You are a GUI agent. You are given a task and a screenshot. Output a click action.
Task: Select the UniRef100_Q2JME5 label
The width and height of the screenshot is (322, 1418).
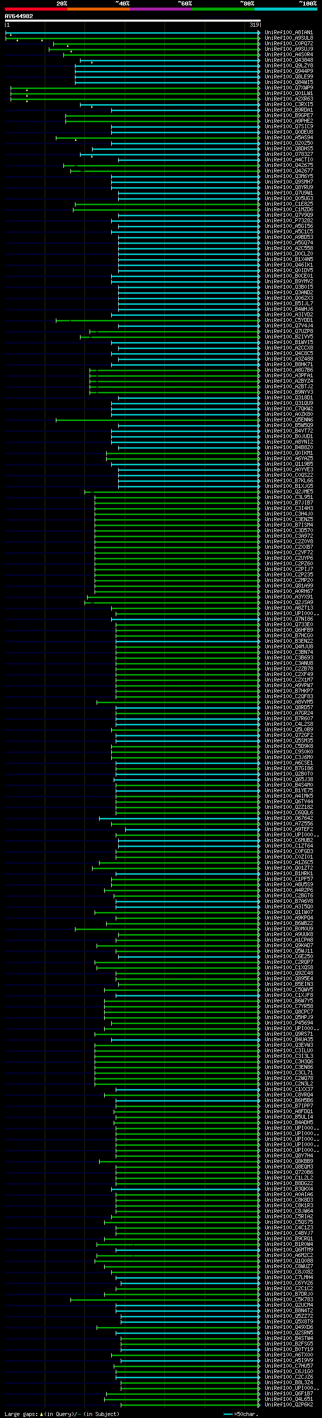point(288,491)
